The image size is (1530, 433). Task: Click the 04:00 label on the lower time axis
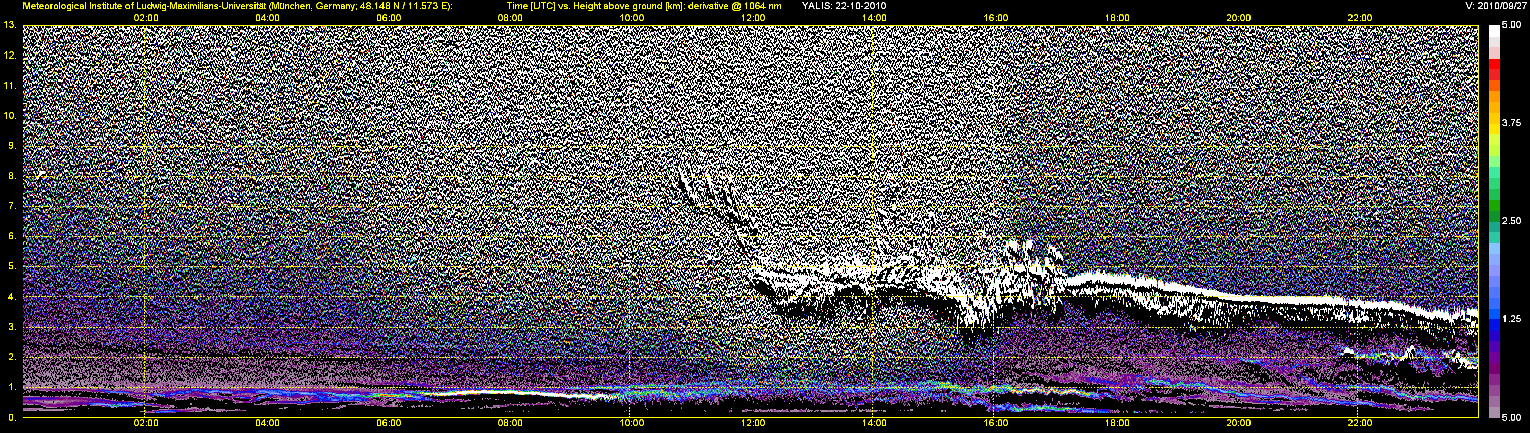pyautogui.click(x=267, y=423)
